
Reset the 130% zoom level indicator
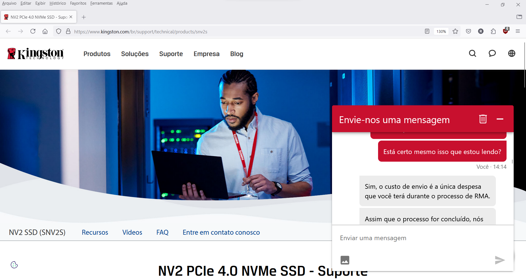coord(441,31)
